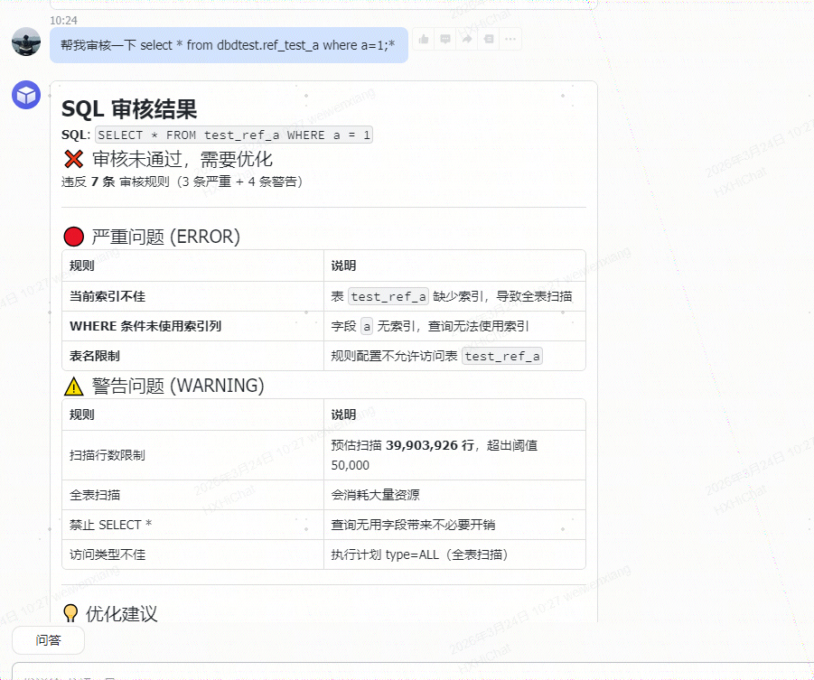Click the "警告问题 (WARNING)" section heading
The height and width of the screenshot is (680, 814).
(164, 386)
